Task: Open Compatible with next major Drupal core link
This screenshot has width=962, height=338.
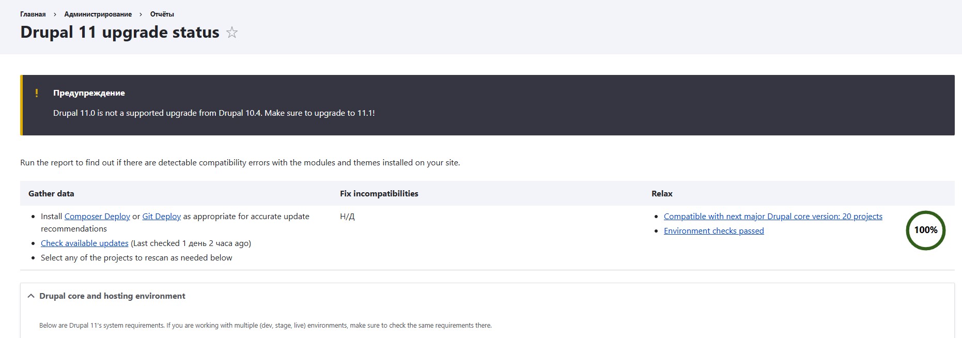Action: pyautogui.click(x=773, y=217)
